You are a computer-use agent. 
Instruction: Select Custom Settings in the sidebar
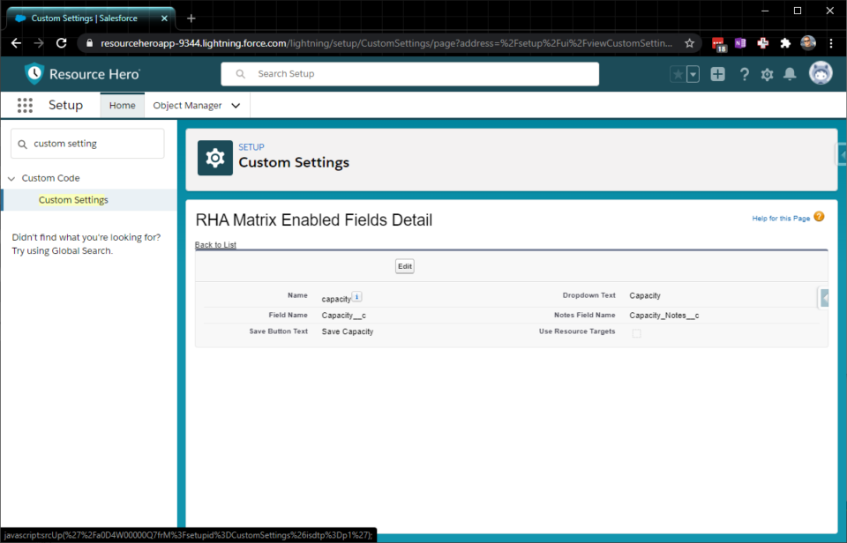pyautogui.click(x=73, y=200)
